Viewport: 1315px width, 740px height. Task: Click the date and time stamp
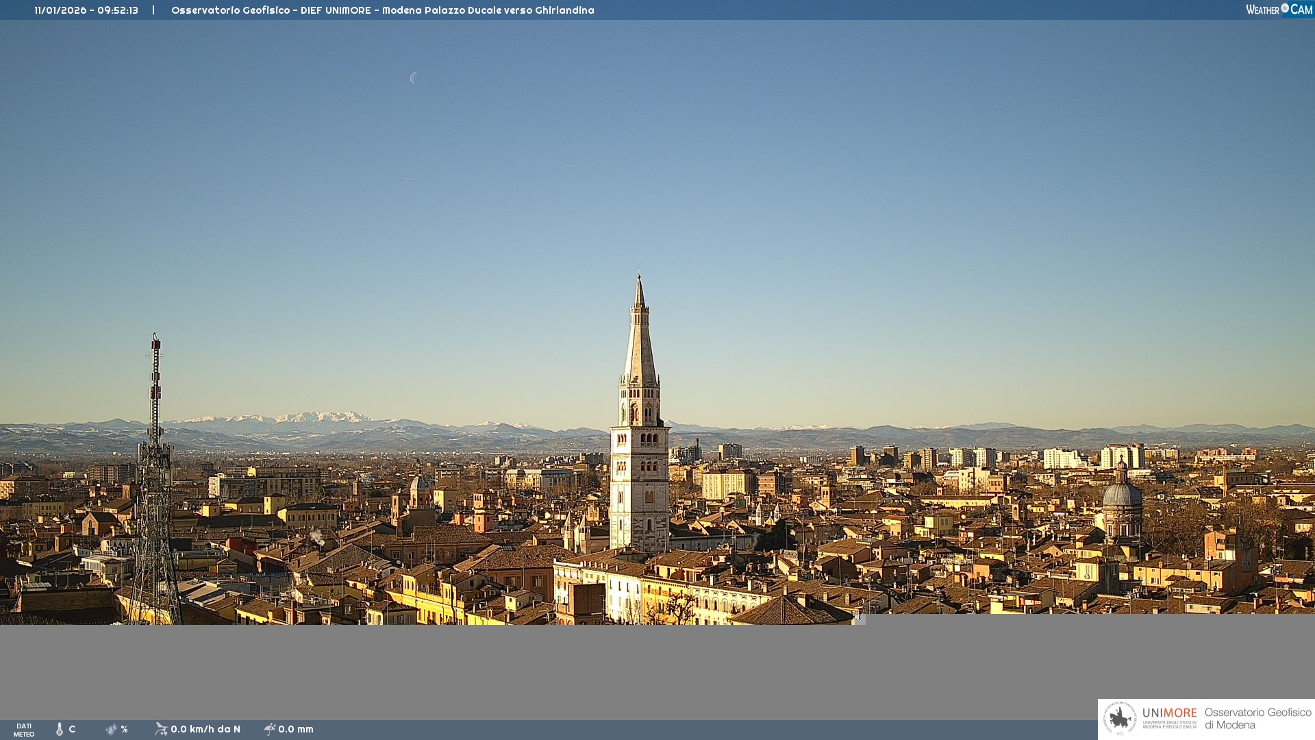pyautogui.click(x=86, y=10)
